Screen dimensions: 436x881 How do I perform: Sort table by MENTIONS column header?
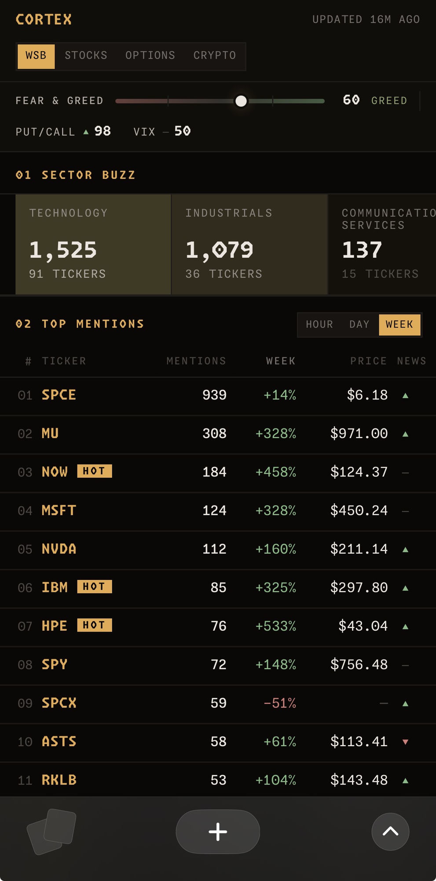click(x=196, y=361)
